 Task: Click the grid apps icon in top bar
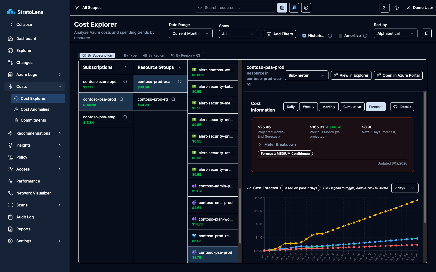click(x=294, y=8)
